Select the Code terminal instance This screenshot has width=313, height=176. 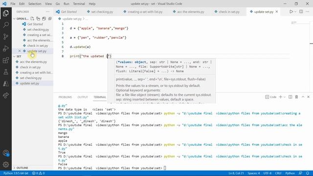[271, 97]
